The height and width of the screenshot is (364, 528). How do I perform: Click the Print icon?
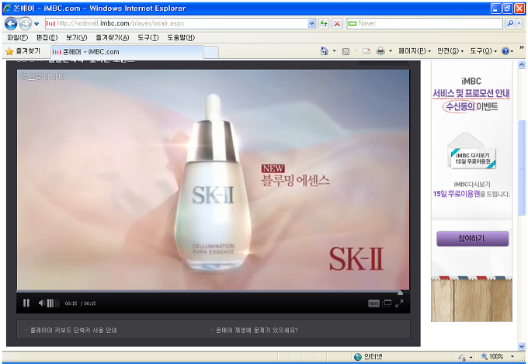coord(380,51)
